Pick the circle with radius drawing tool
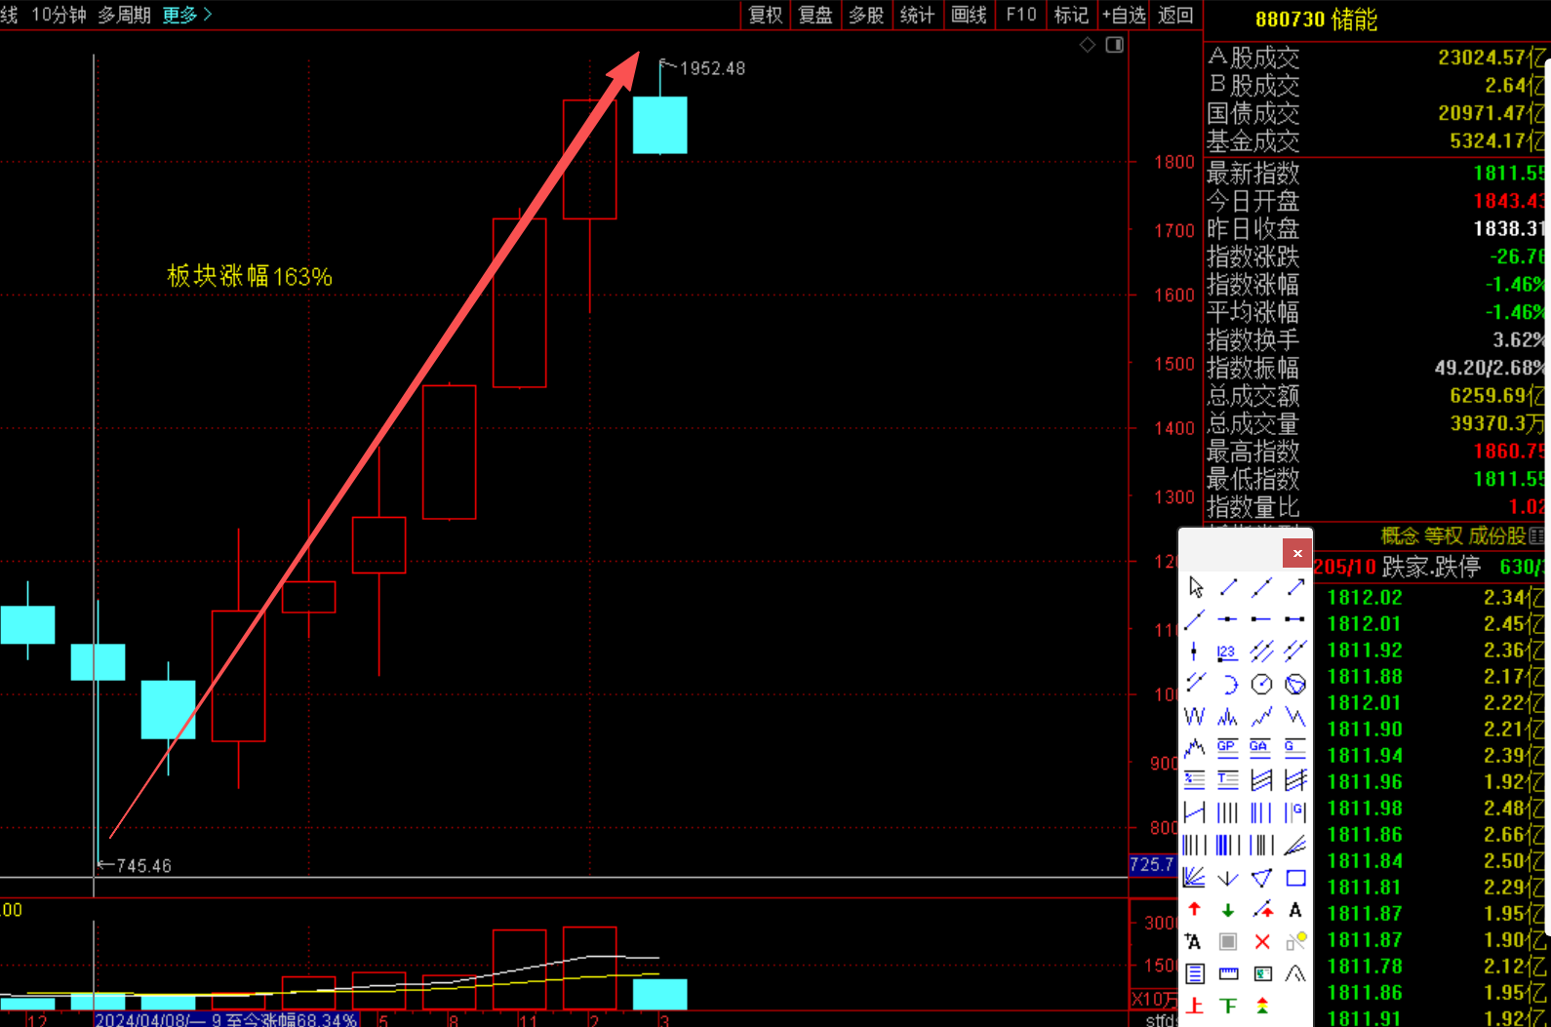The height and width of the screenshot is (1027, 1551). tap(1262, 684)
